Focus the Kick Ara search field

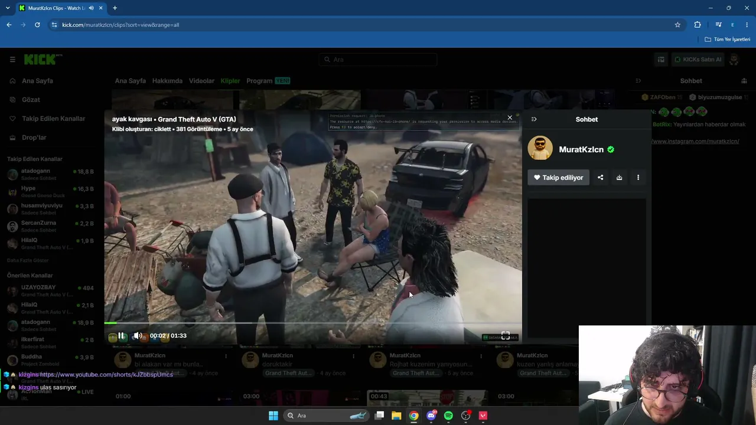point(378,60)
